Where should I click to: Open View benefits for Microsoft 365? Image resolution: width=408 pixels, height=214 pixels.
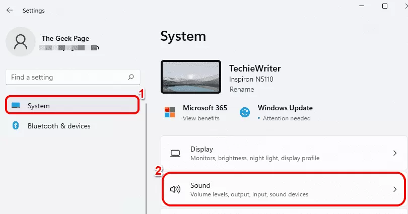coord(201,118)
